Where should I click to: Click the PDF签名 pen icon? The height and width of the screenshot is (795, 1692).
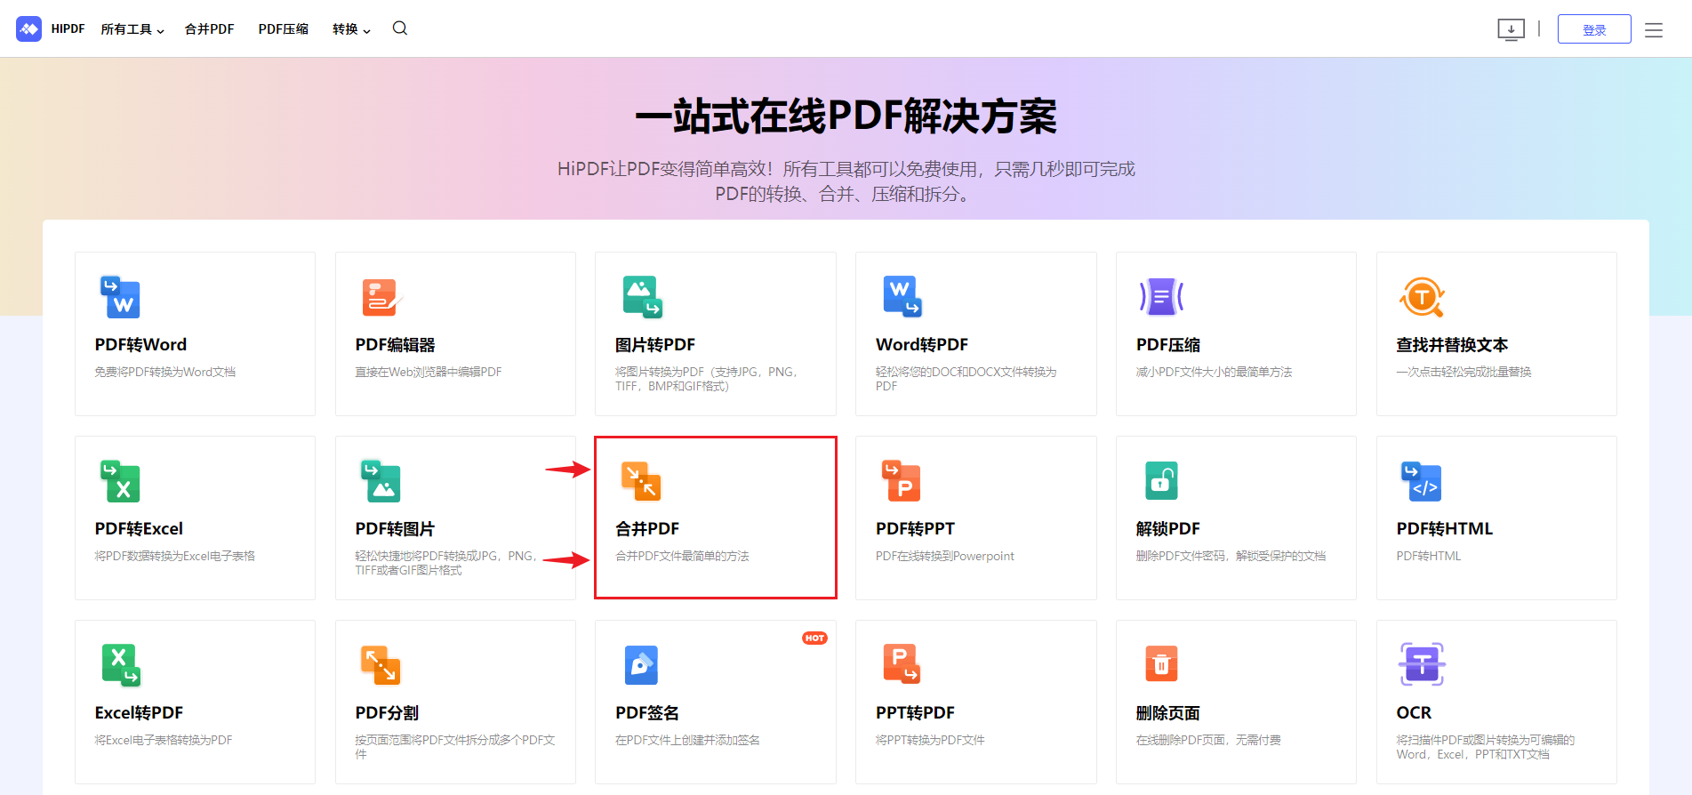pyautogui.click(x=641, y=665)
